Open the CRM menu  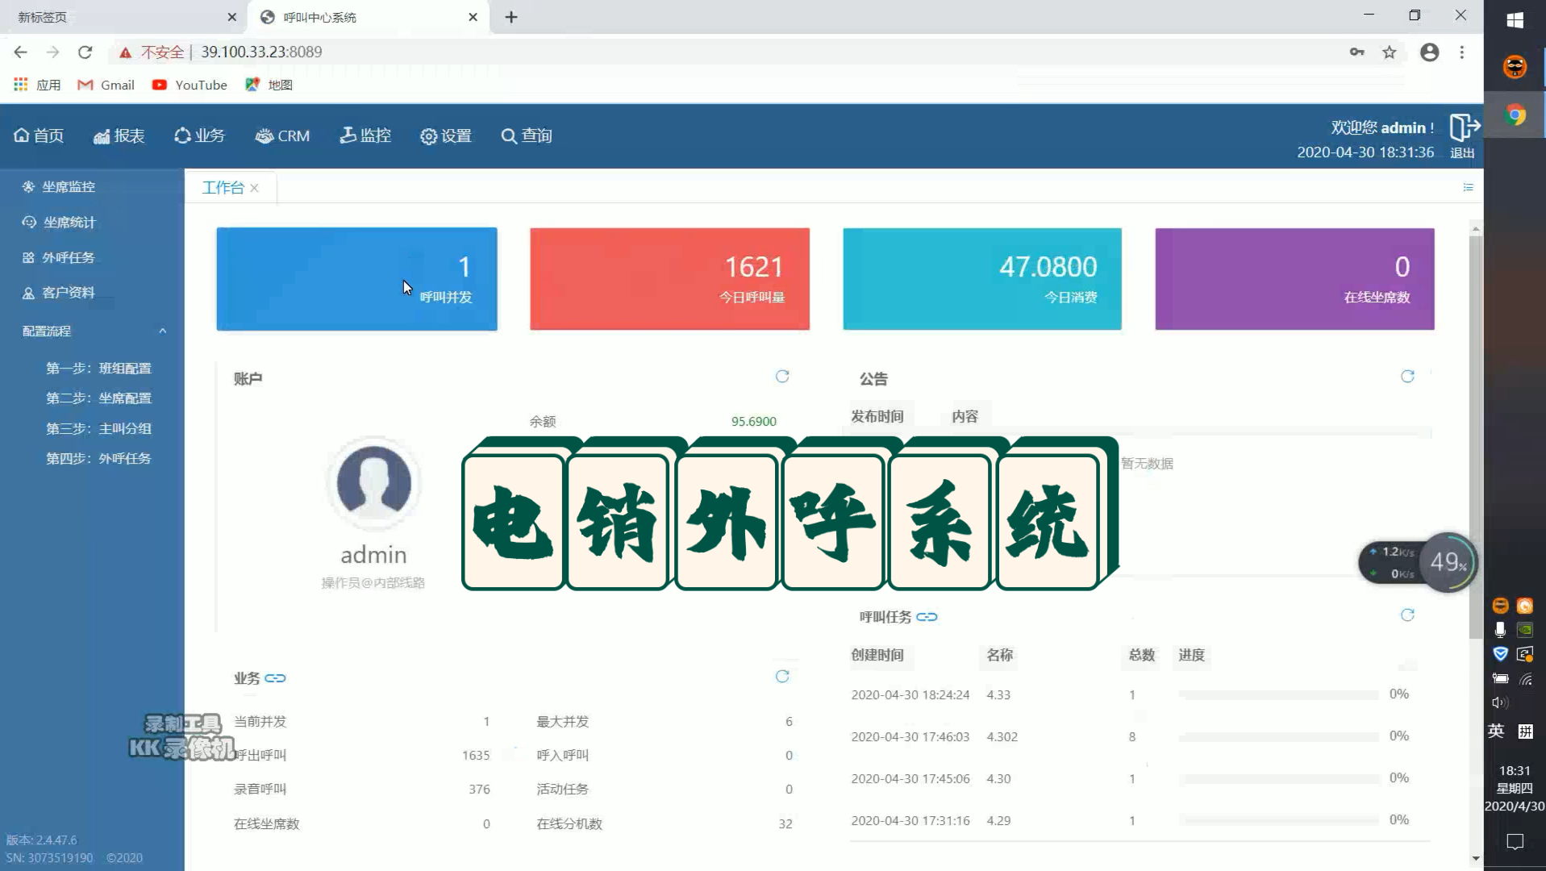coord(282,135)
